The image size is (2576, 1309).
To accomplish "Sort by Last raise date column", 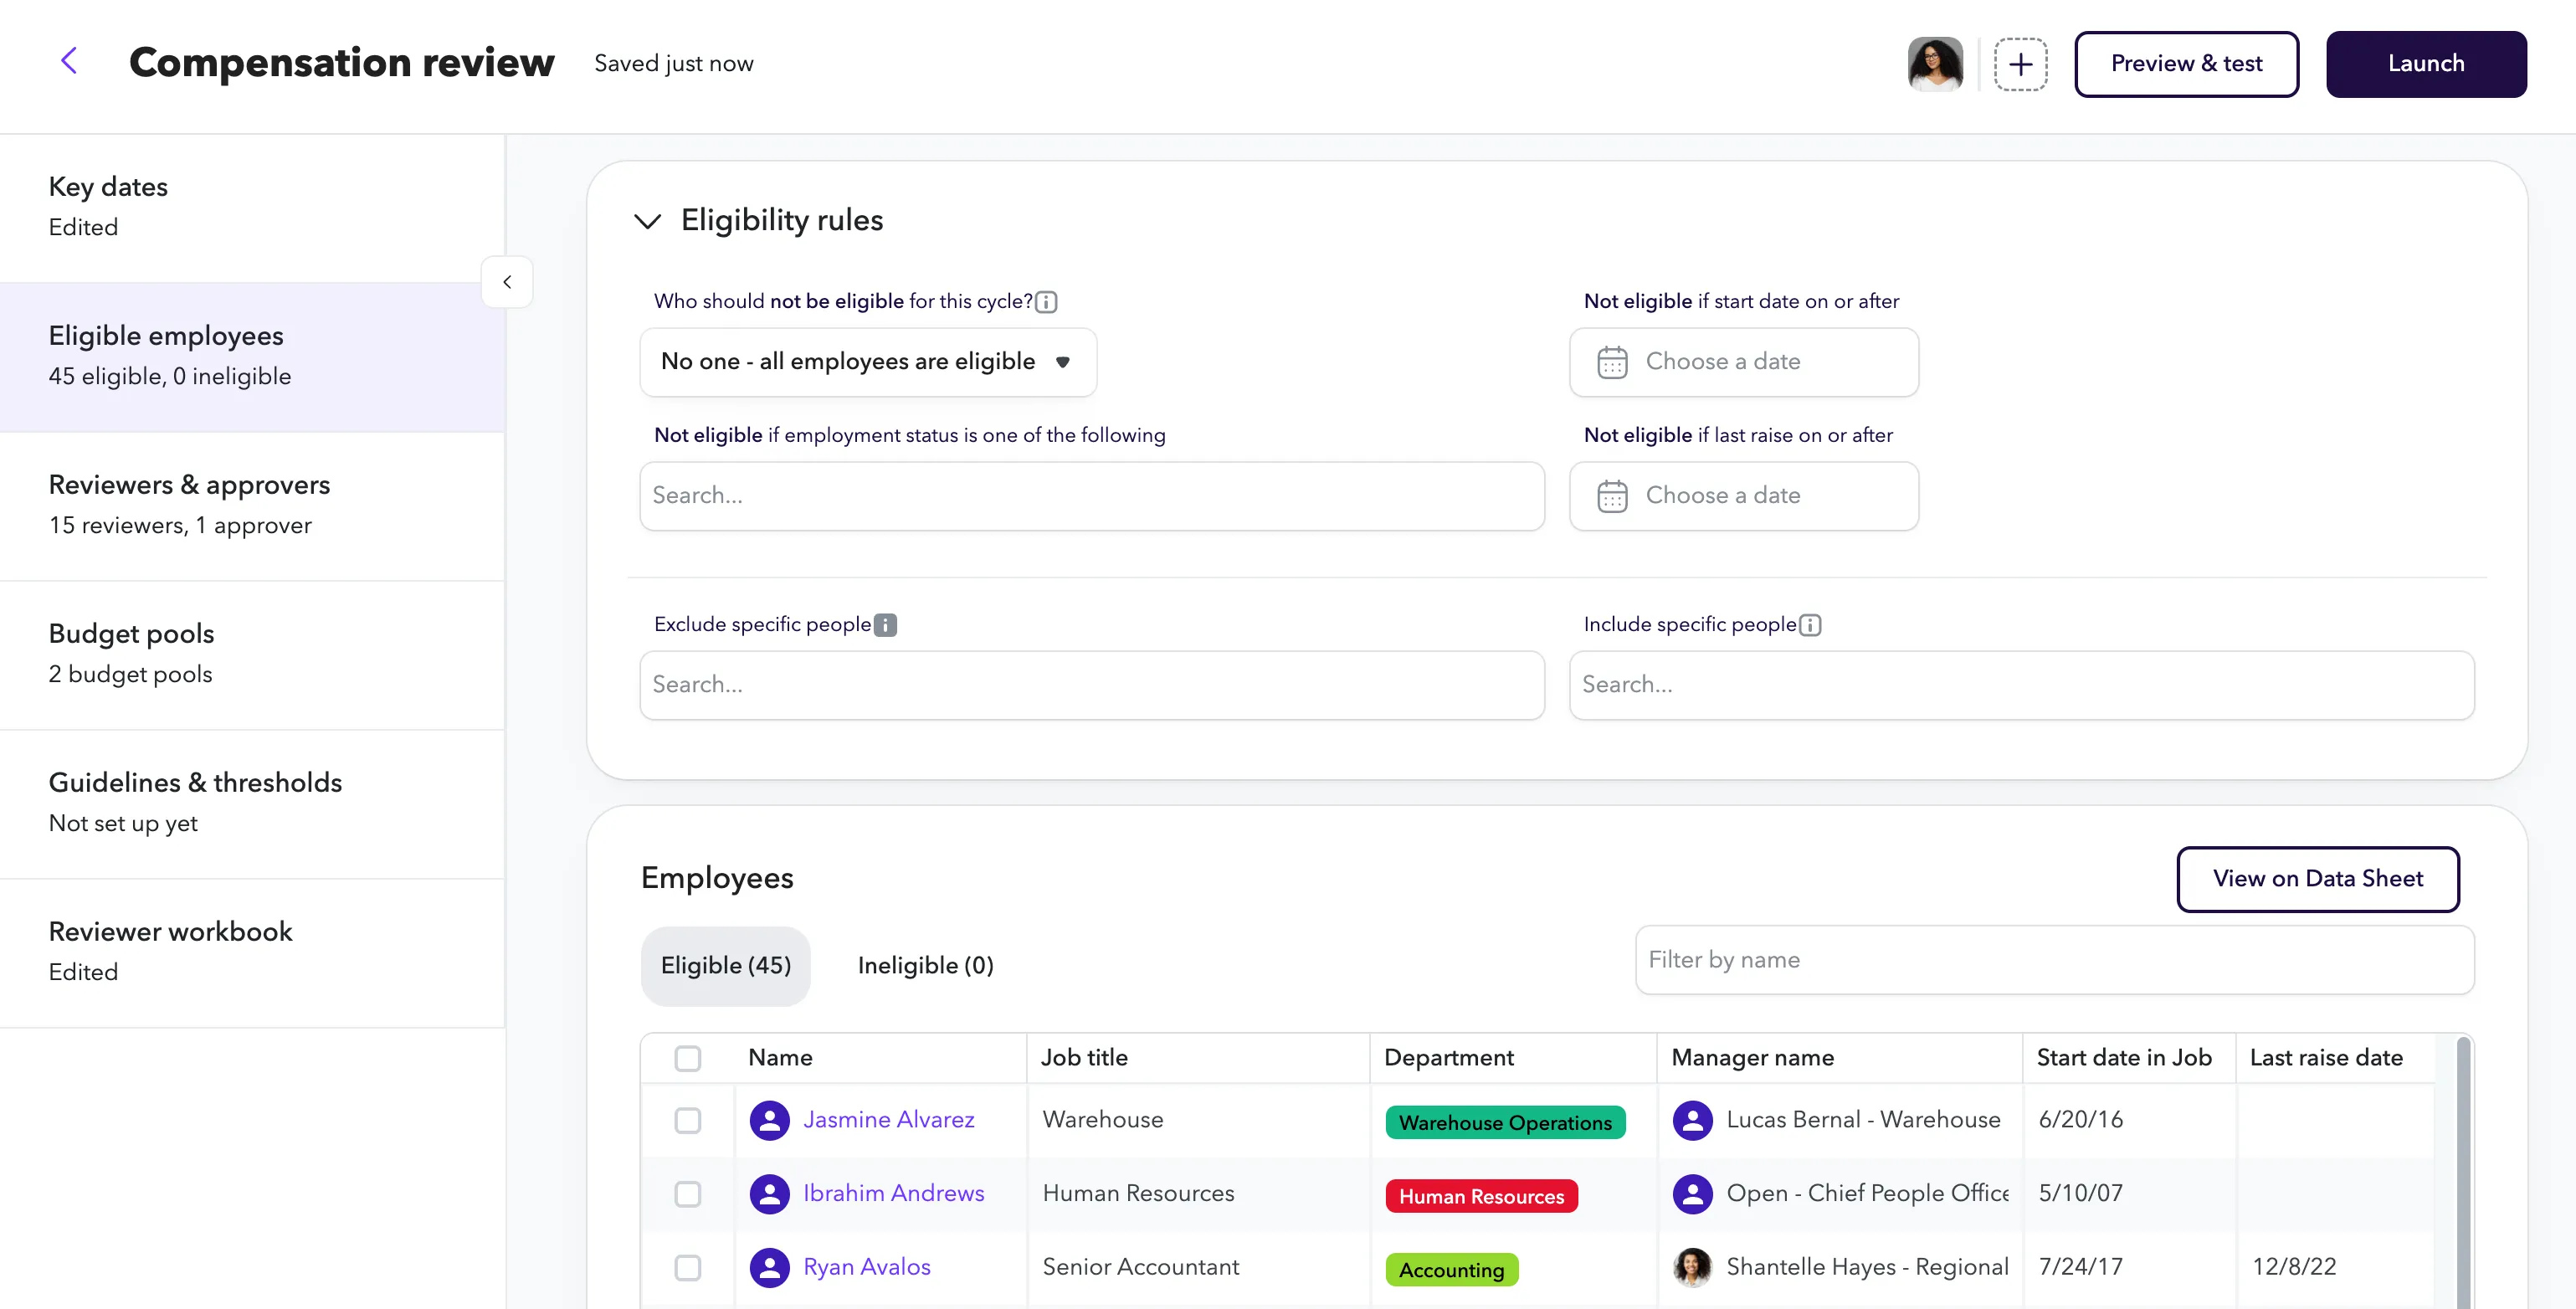I will 2326,1058.
